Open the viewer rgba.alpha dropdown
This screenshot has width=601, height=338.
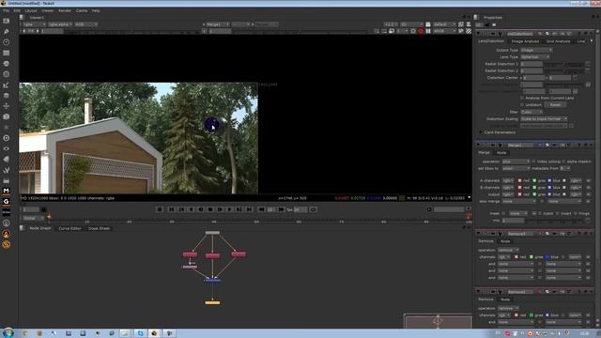click(60, 24)
